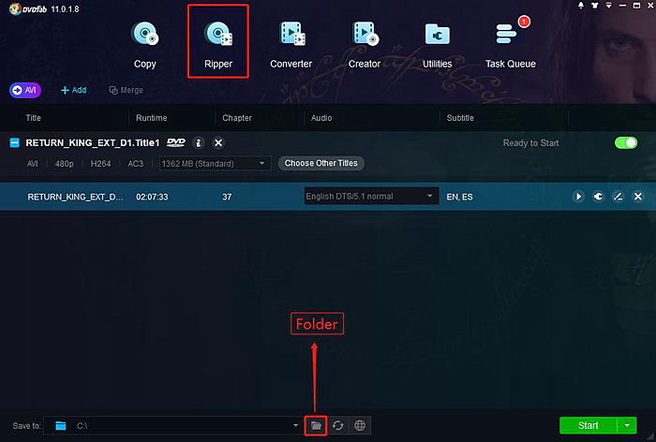The width and height of the screenshot is (656, 442).
Task: Click the 480p resolution label
Action: click(x=64, y=164)
